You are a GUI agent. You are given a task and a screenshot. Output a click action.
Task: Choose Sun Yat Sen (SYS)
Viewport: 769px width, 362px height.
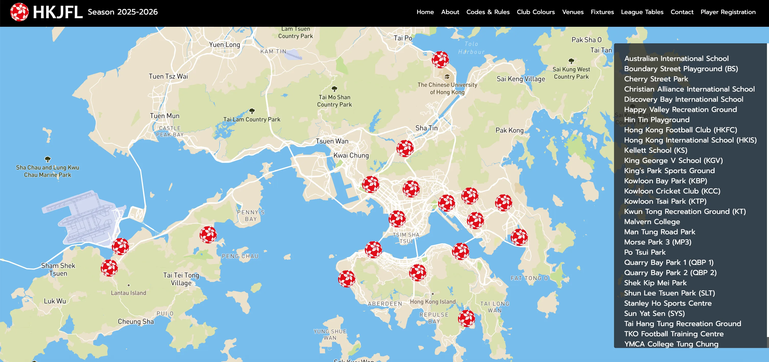(x=654, y=313)
